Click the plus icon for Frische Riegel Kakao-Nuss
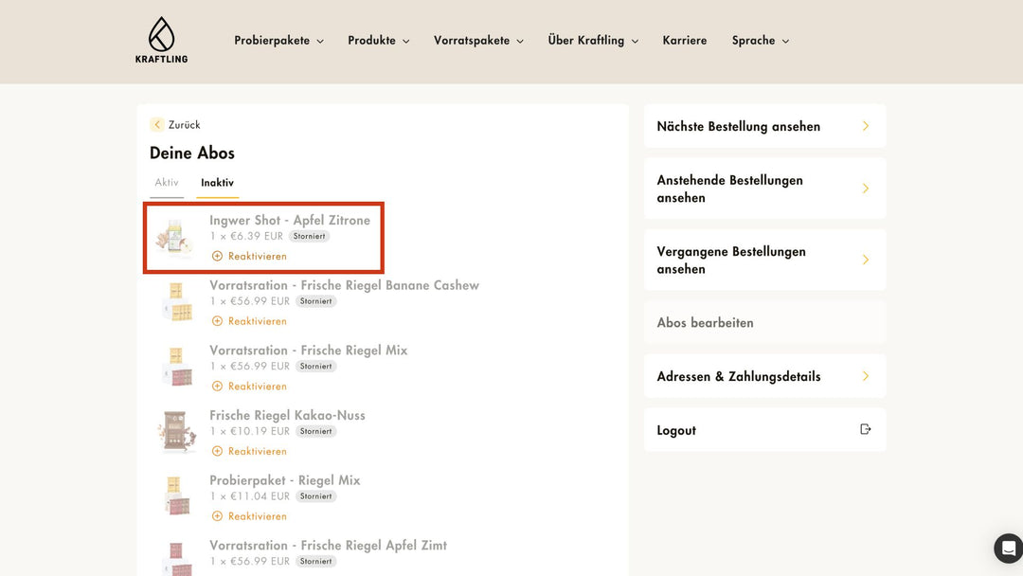Viewport: 1023px width, 576px height. click(217, 452)
